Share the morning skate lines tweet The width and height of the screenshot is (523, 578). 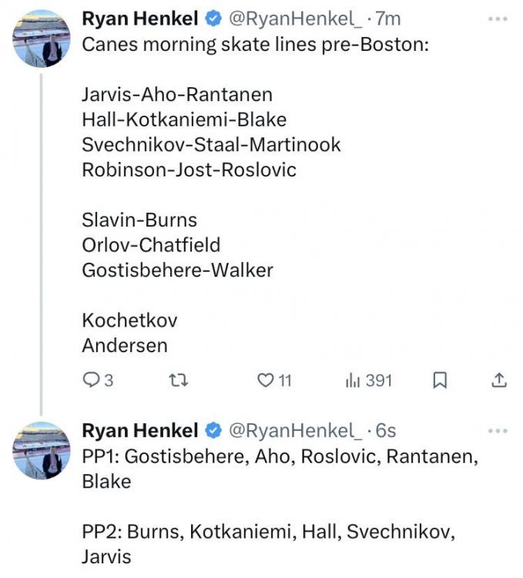tap(498, 380)
